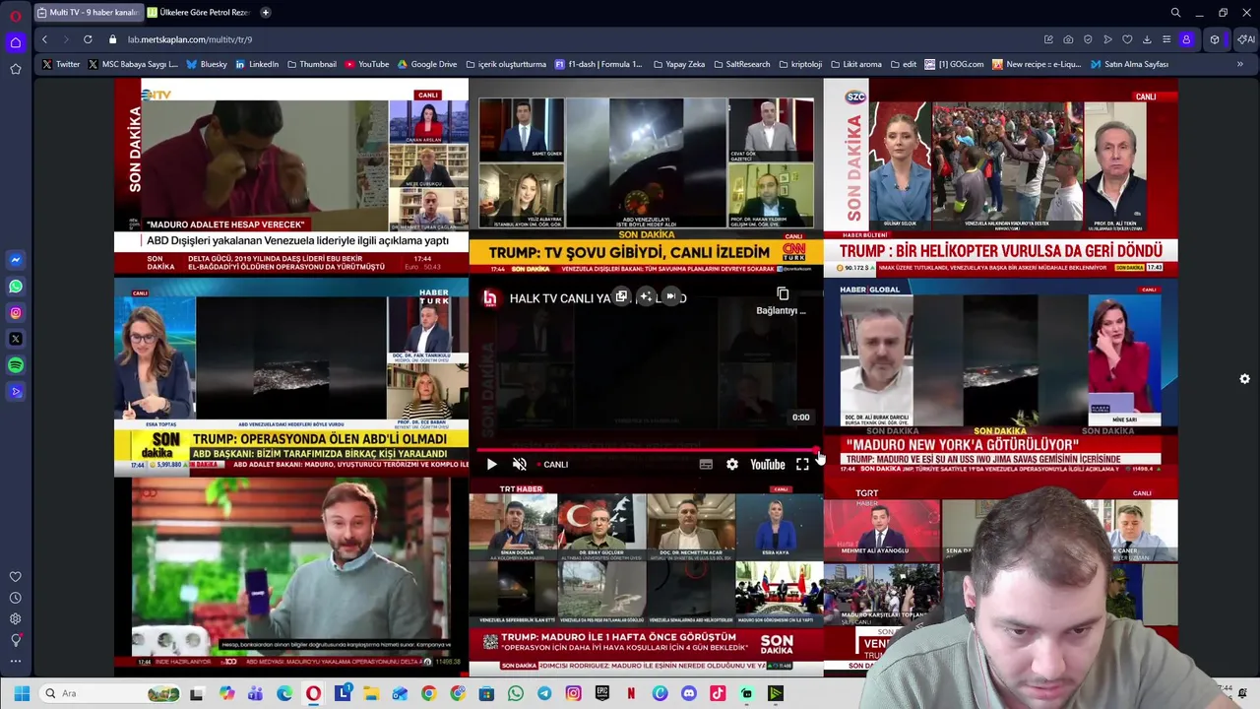
Task: Copy link via Bağlantıyı icon
Action: [783, 300]
